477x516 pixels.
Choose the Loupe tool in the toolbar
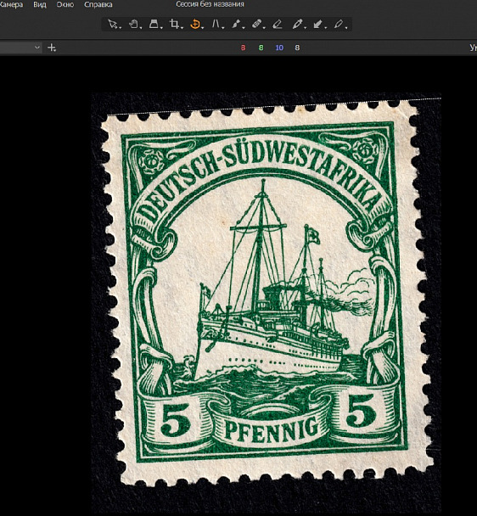tap(154, 25)
